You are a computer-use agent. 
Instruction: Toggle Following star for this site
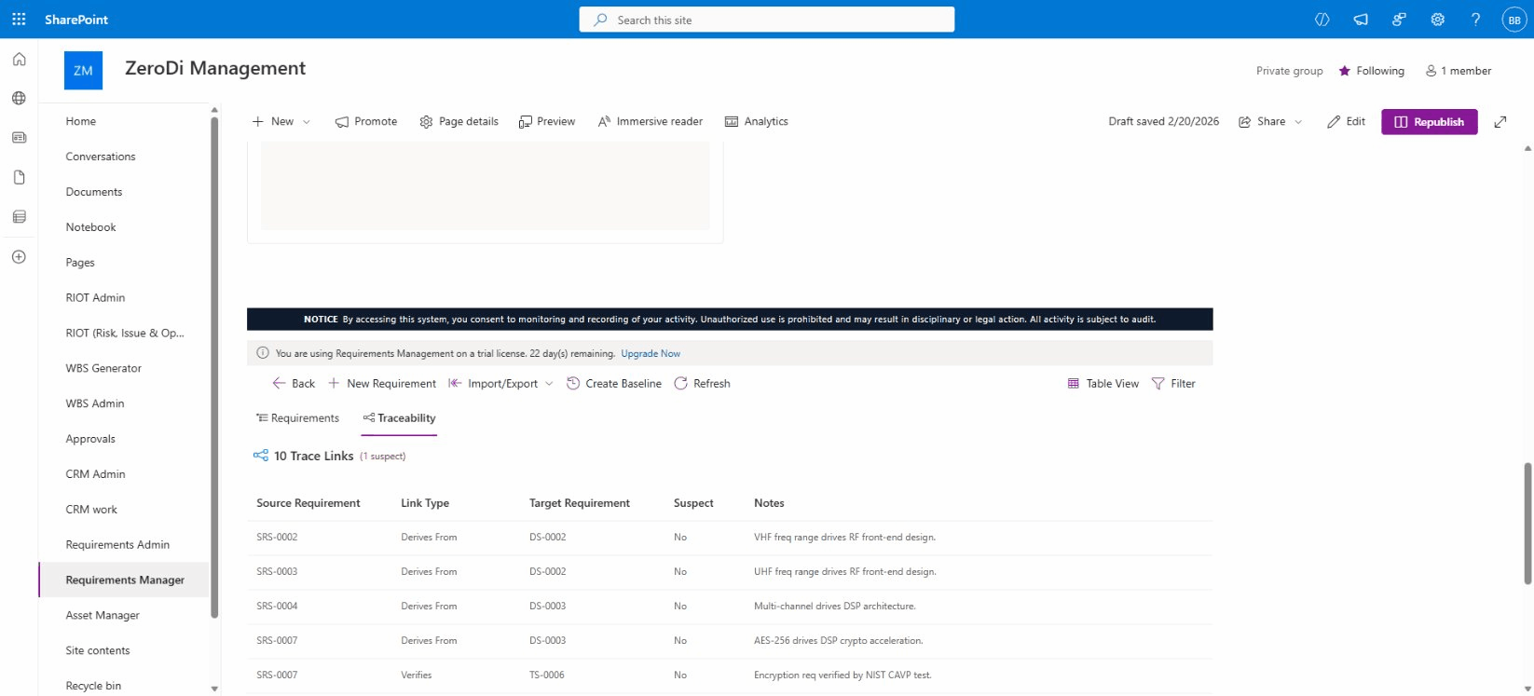1372,71
